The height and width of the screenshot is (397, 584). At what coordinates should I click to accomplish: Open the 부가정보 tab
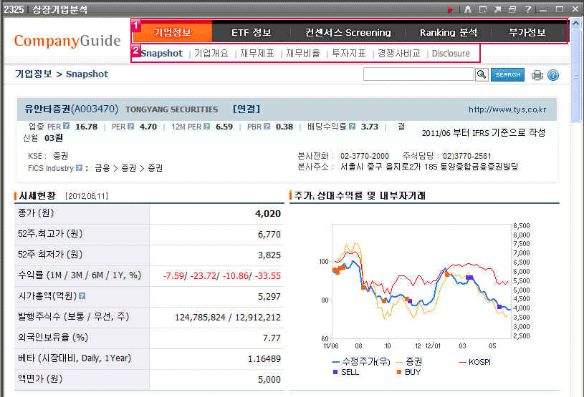coord(527,32)
